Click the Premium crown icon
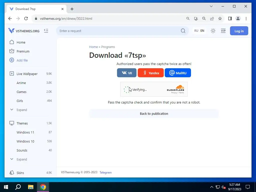This screenshot has height=192, width=256. 12,51
